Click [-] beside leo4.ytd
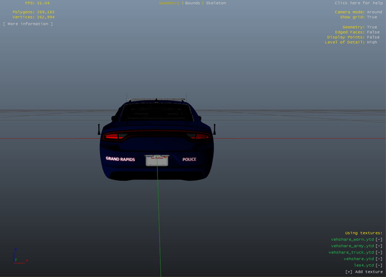 click(379, 266)
